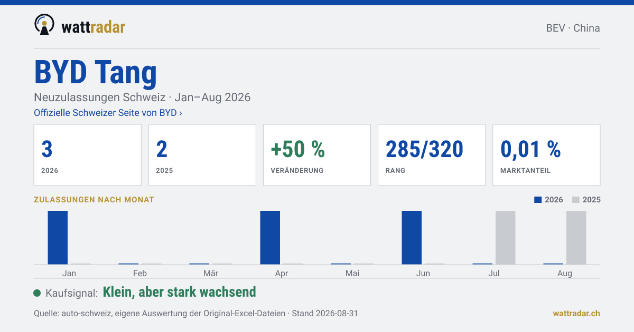Click the grey July 2025 bar
634x332 pixels.
coord(505,238)
